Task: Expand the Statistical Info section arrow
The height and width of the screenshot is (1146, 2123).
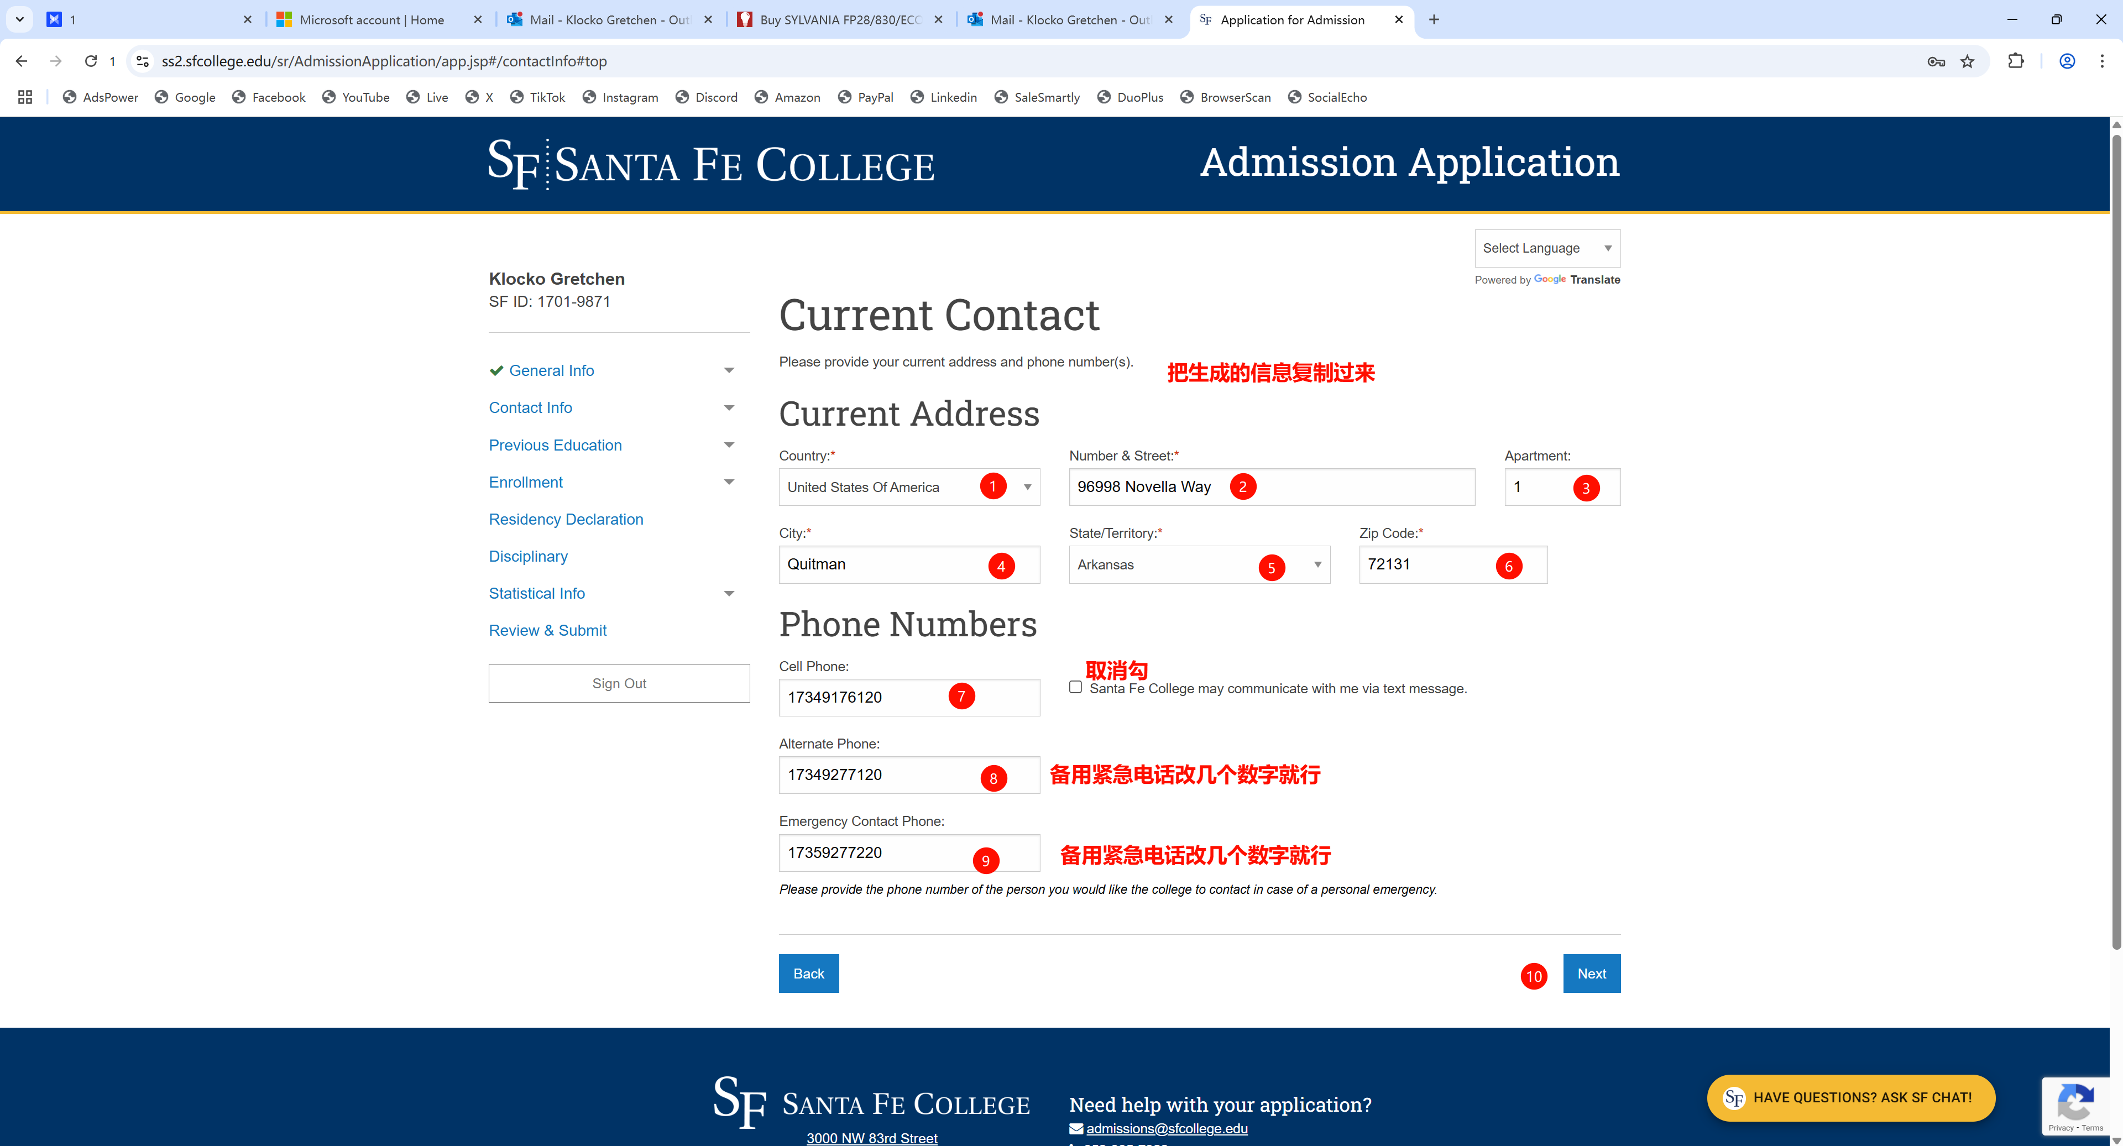Action: tap(729, 593)
